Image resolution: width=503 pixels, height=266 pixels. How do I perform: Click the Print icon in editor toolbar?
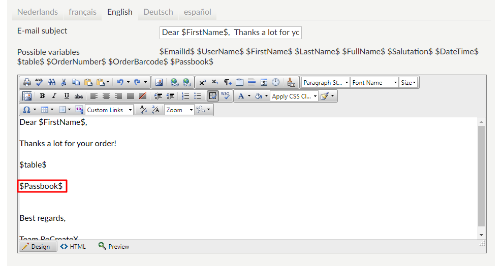(27, 82)
